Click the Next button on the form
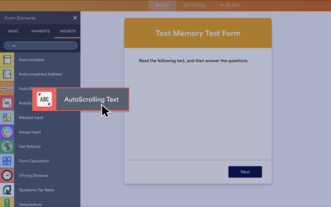 click(x=245, y=172)
